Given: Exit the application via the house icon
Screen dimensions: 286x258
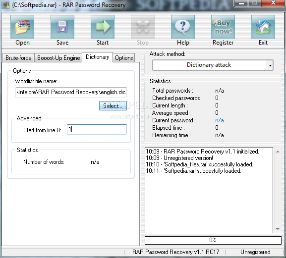Looking at the screenshot, I should coord(263,27).
